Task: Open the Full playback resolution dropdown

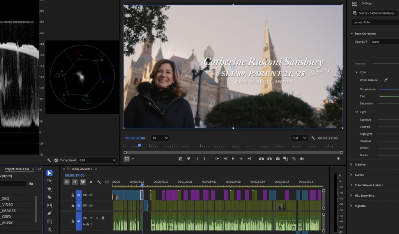Action: pyautogui.click(x=299, y=138)
